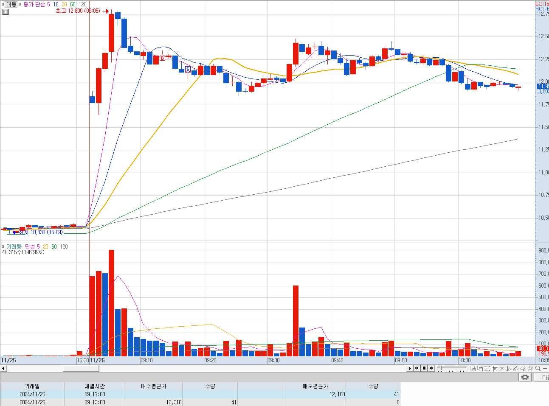549x406 pixels.
Task: Click the 거래일 column header
Action: (32, 386)
